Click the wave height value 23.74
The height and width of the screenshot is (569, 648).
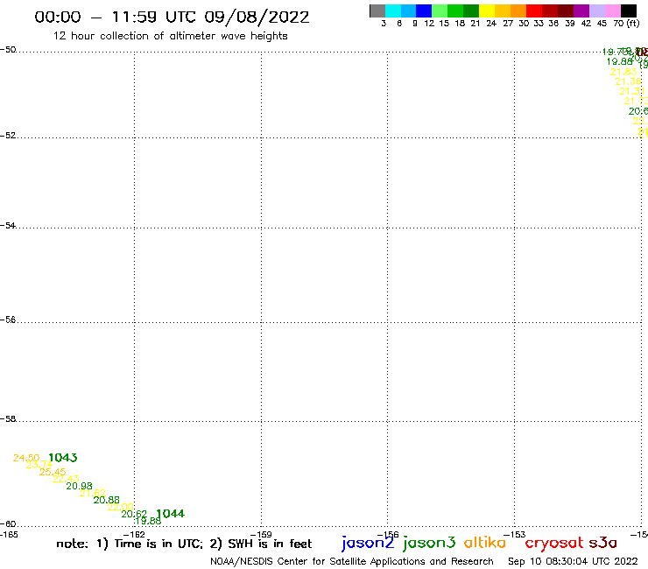pos(39,465)
